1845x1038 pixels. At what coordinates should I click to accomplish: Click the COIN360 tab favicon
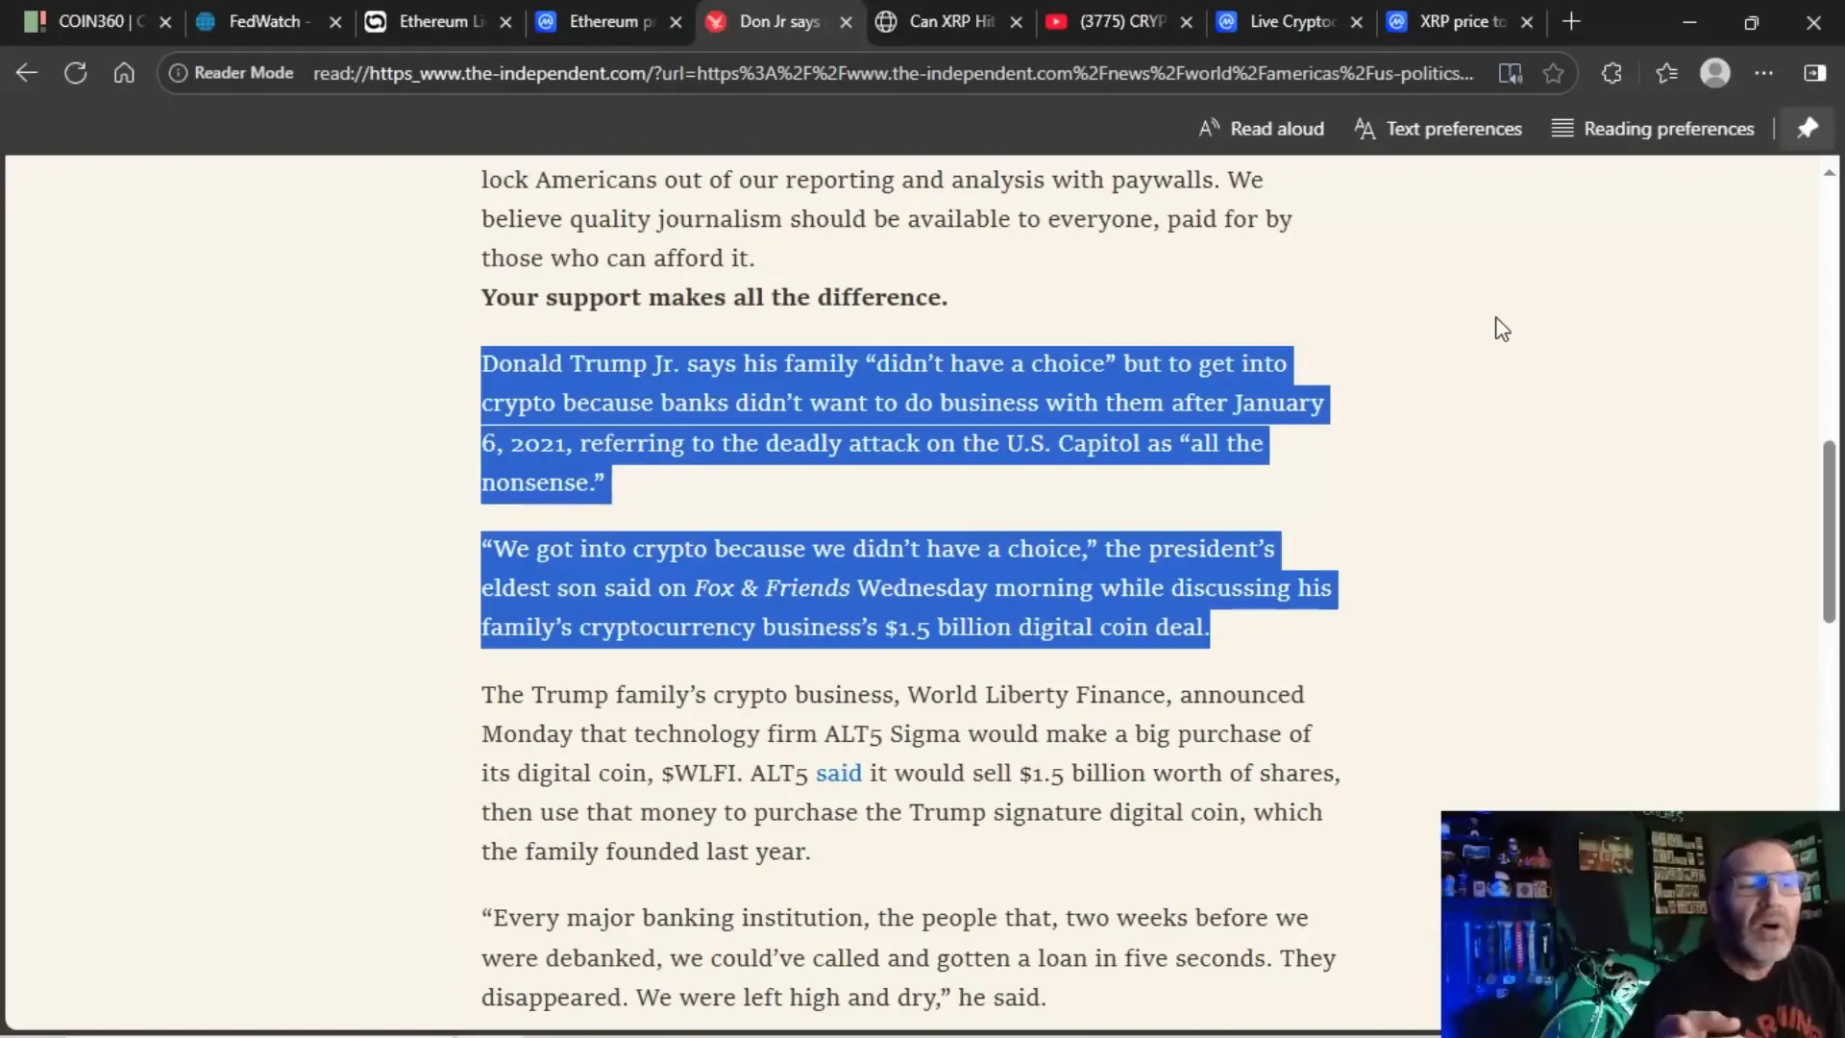pos(36,21)
